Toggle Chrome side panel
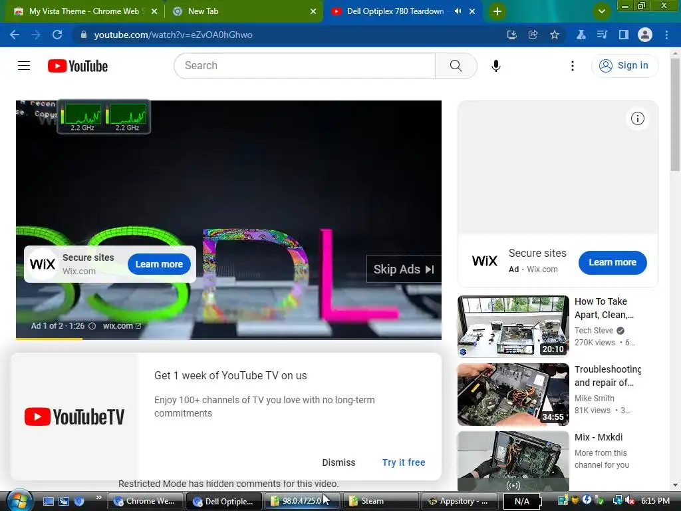Image resolution: width=681 pixels, height=511 pixels. click(x=624, y=35)
